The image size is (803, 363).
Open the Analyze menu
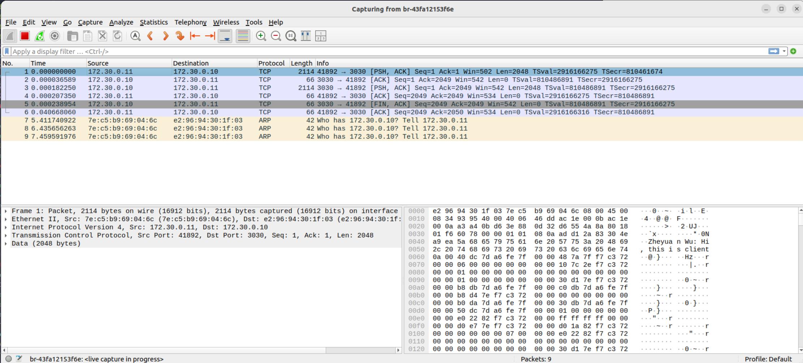[121, 22]
